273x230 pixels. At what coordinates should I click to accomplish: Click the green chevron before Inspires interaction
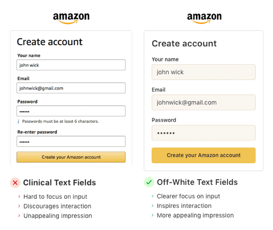(152, 206)
